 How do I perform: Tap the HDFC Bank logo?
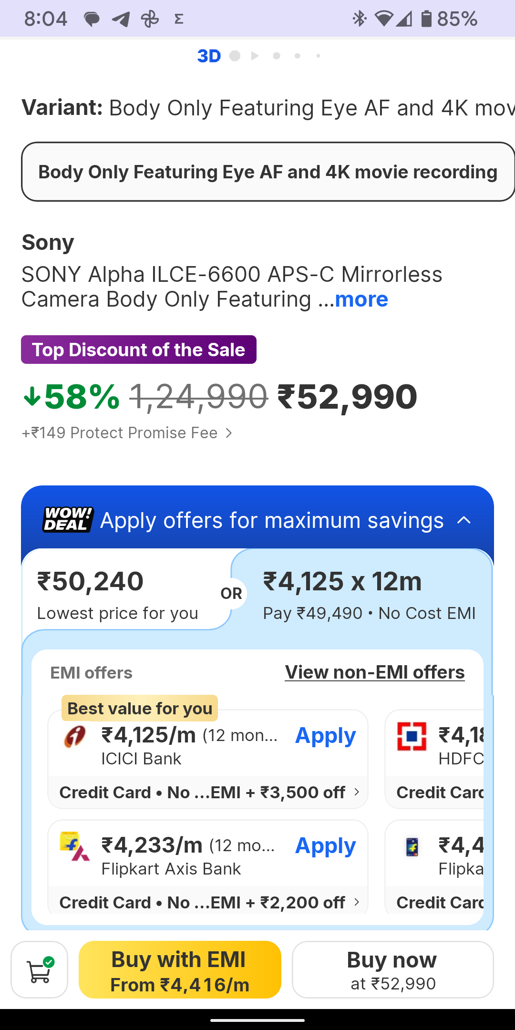tap(412, 737)
